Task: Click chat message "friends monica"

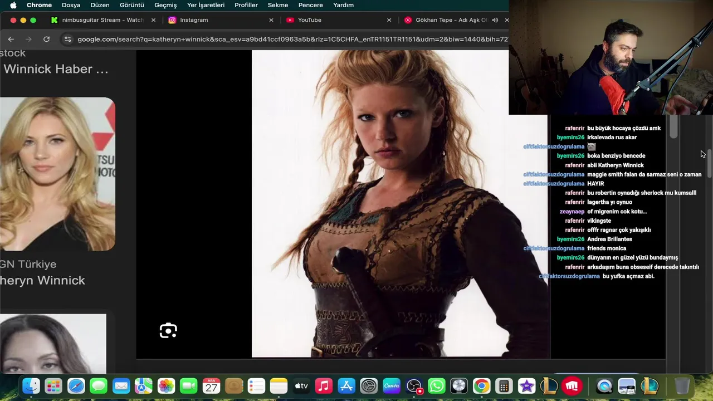Action: point(607,248)
